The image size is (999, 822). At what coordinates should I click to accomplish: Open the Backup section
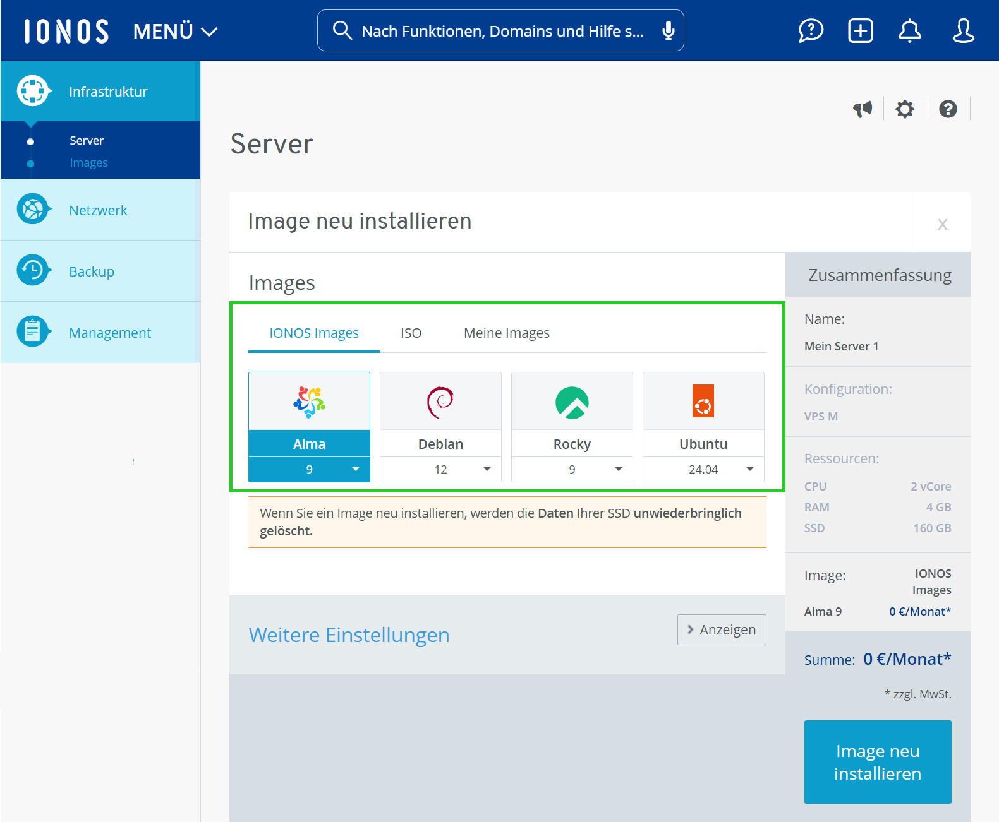[x=100, y=271]
